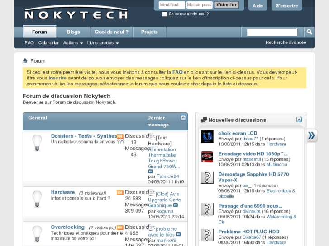Open Recherche avancée link
The image size is (329, 246).
[x=286, y=42]
